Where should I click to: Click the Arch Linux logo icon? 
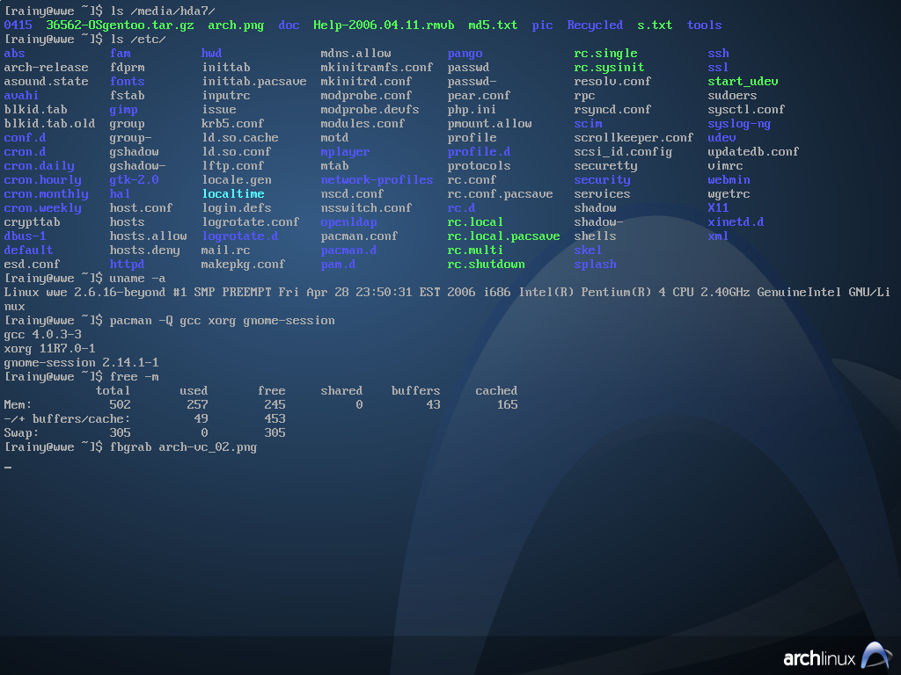tap(875, 656)
